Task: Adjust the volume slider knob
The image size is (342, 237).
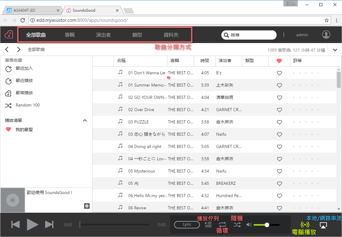Action: click(x=267, y=225)
